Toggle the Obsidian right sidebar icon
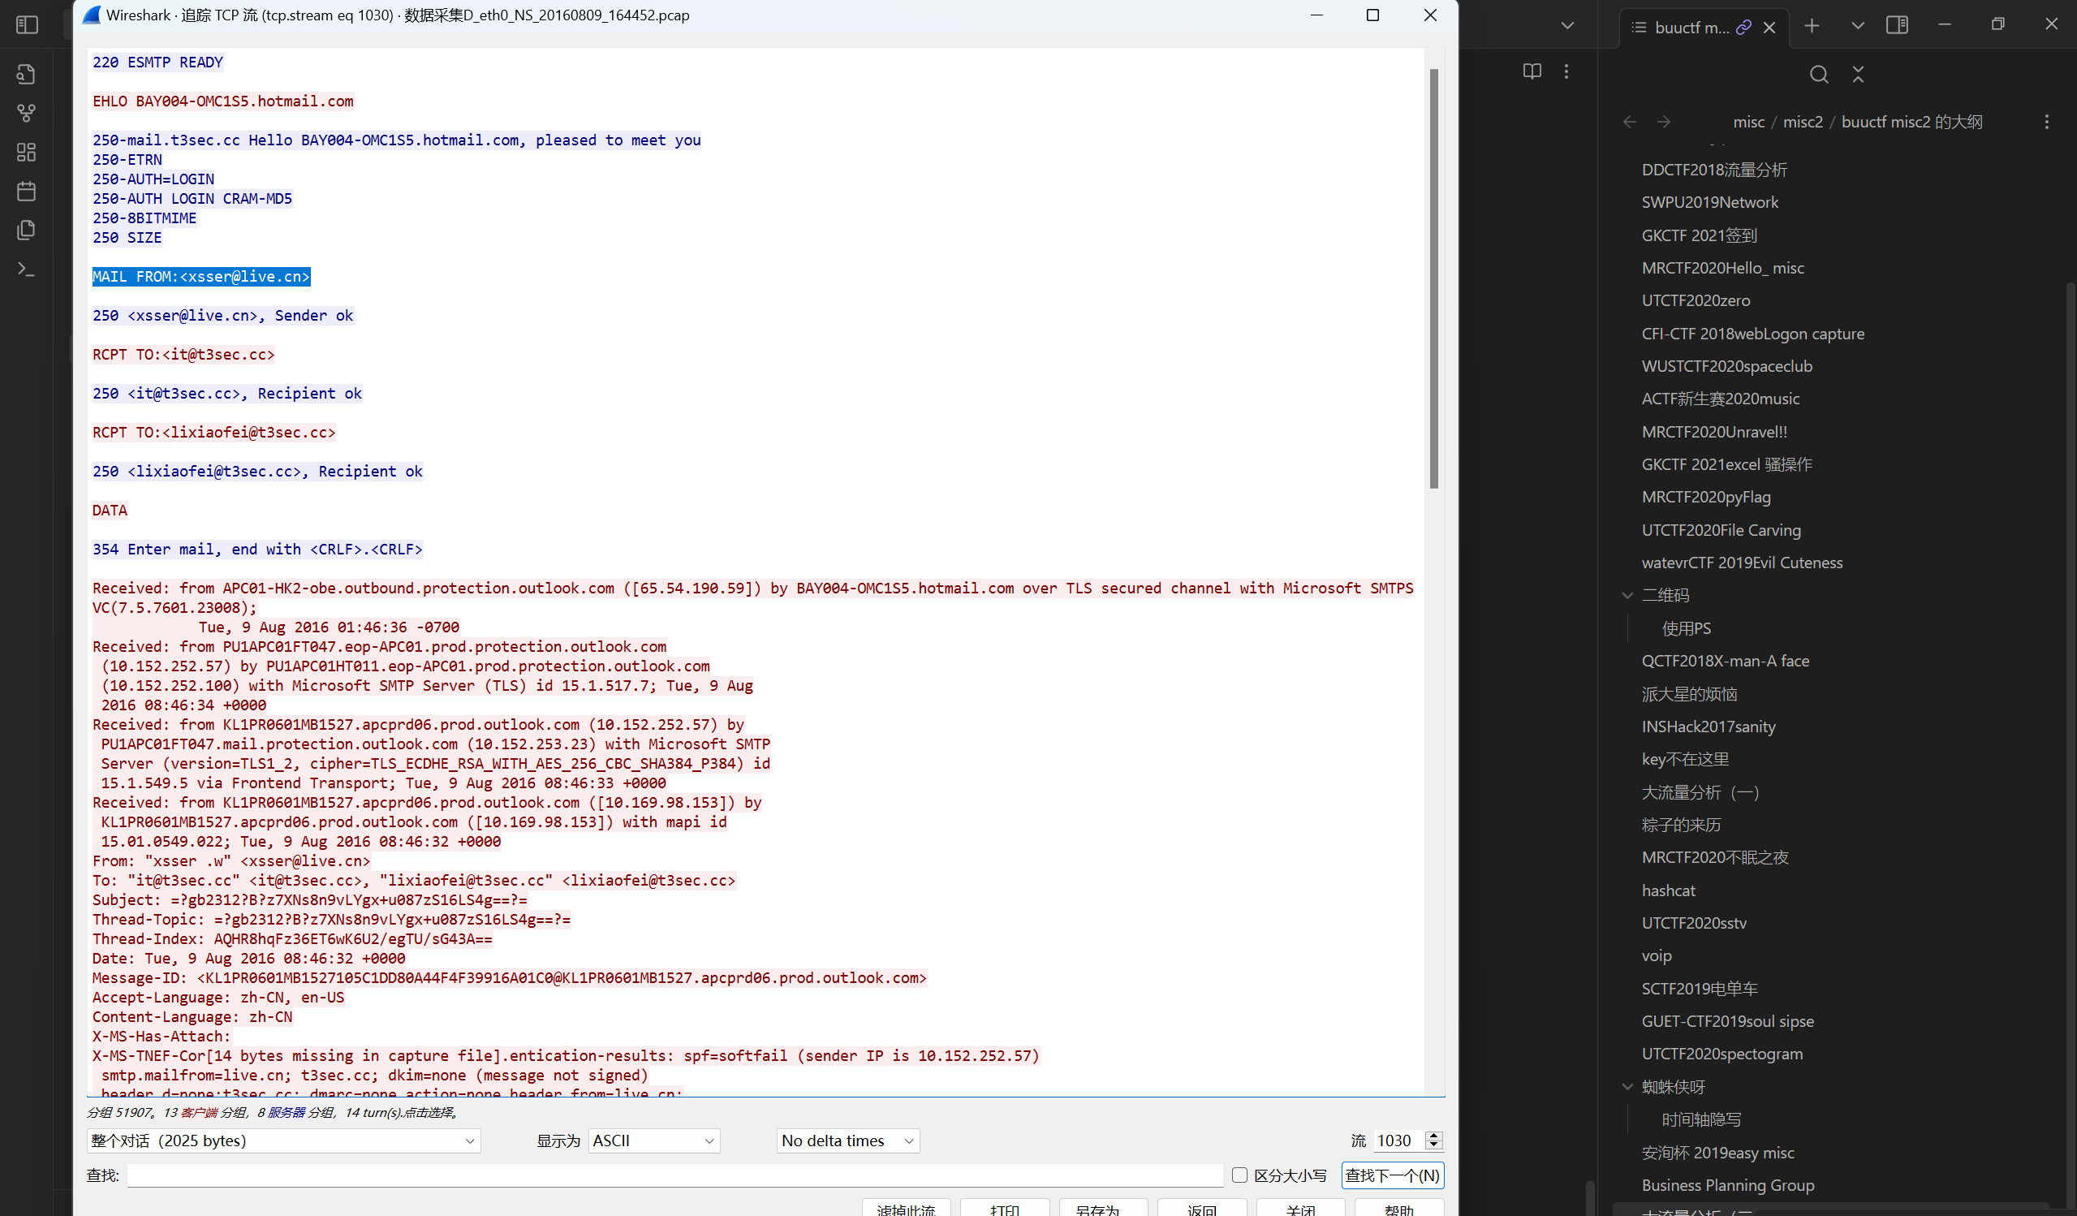 [1897, 24]
